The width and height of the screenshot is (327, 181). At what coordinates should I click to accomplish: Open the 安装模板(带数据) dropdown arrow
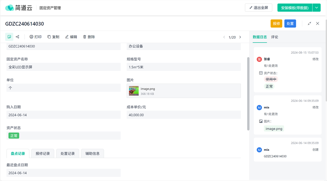316,7
